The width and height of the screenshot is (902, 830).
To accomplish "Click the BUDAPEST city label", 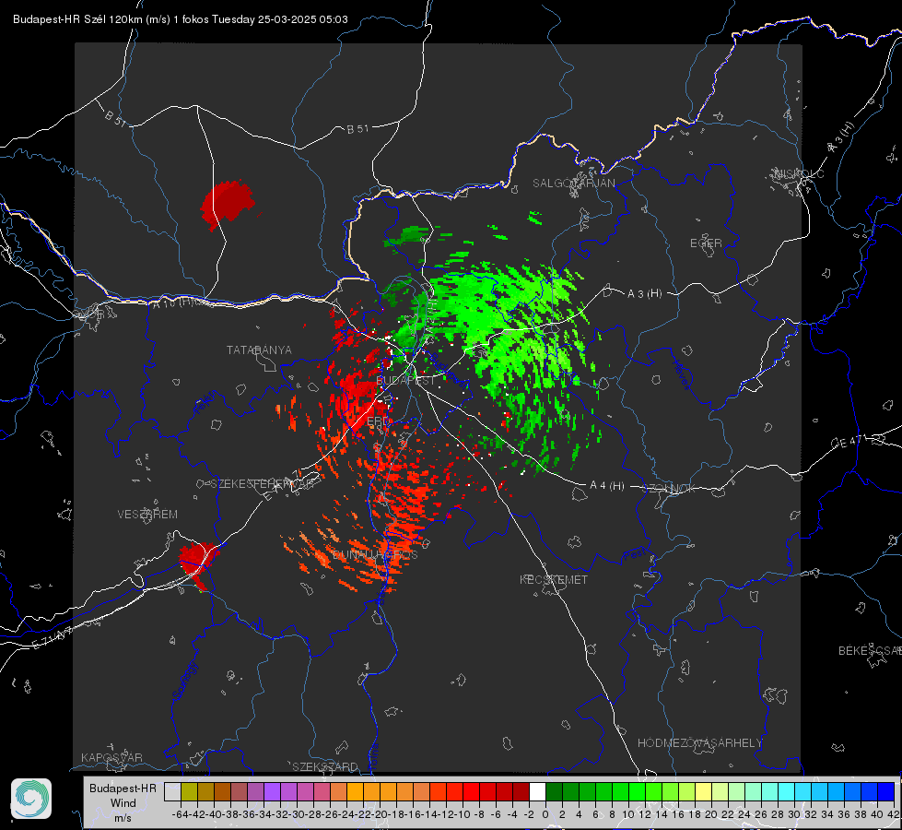I will point(405,381).
